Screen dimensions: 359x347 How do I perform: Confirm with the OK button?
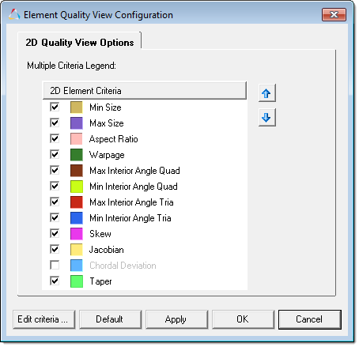click(x=243, y=319)
